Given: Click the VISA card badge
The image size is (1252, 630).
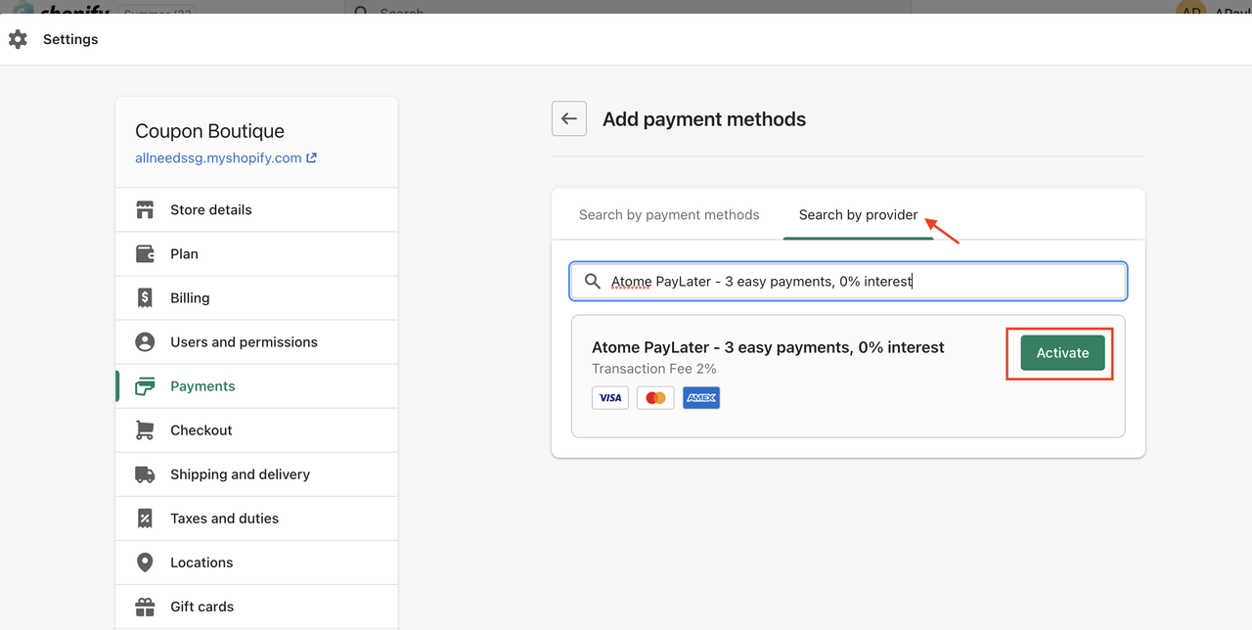Looking at the screenshot, I should pos(609,397).
